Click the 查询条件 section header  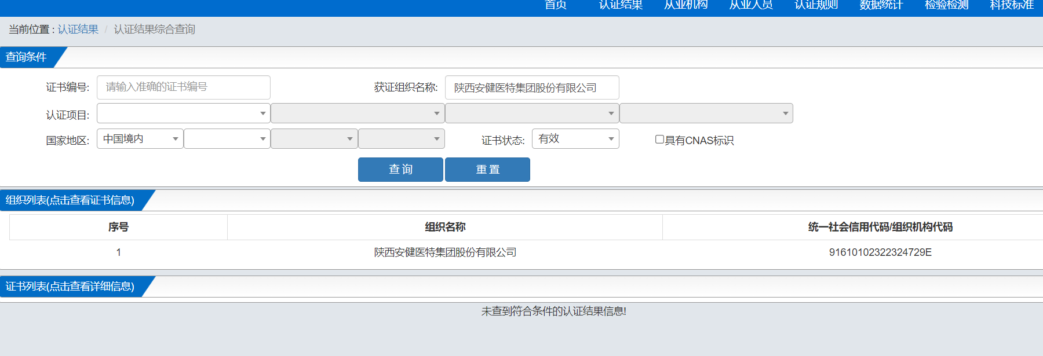click(x=26, y=57)
